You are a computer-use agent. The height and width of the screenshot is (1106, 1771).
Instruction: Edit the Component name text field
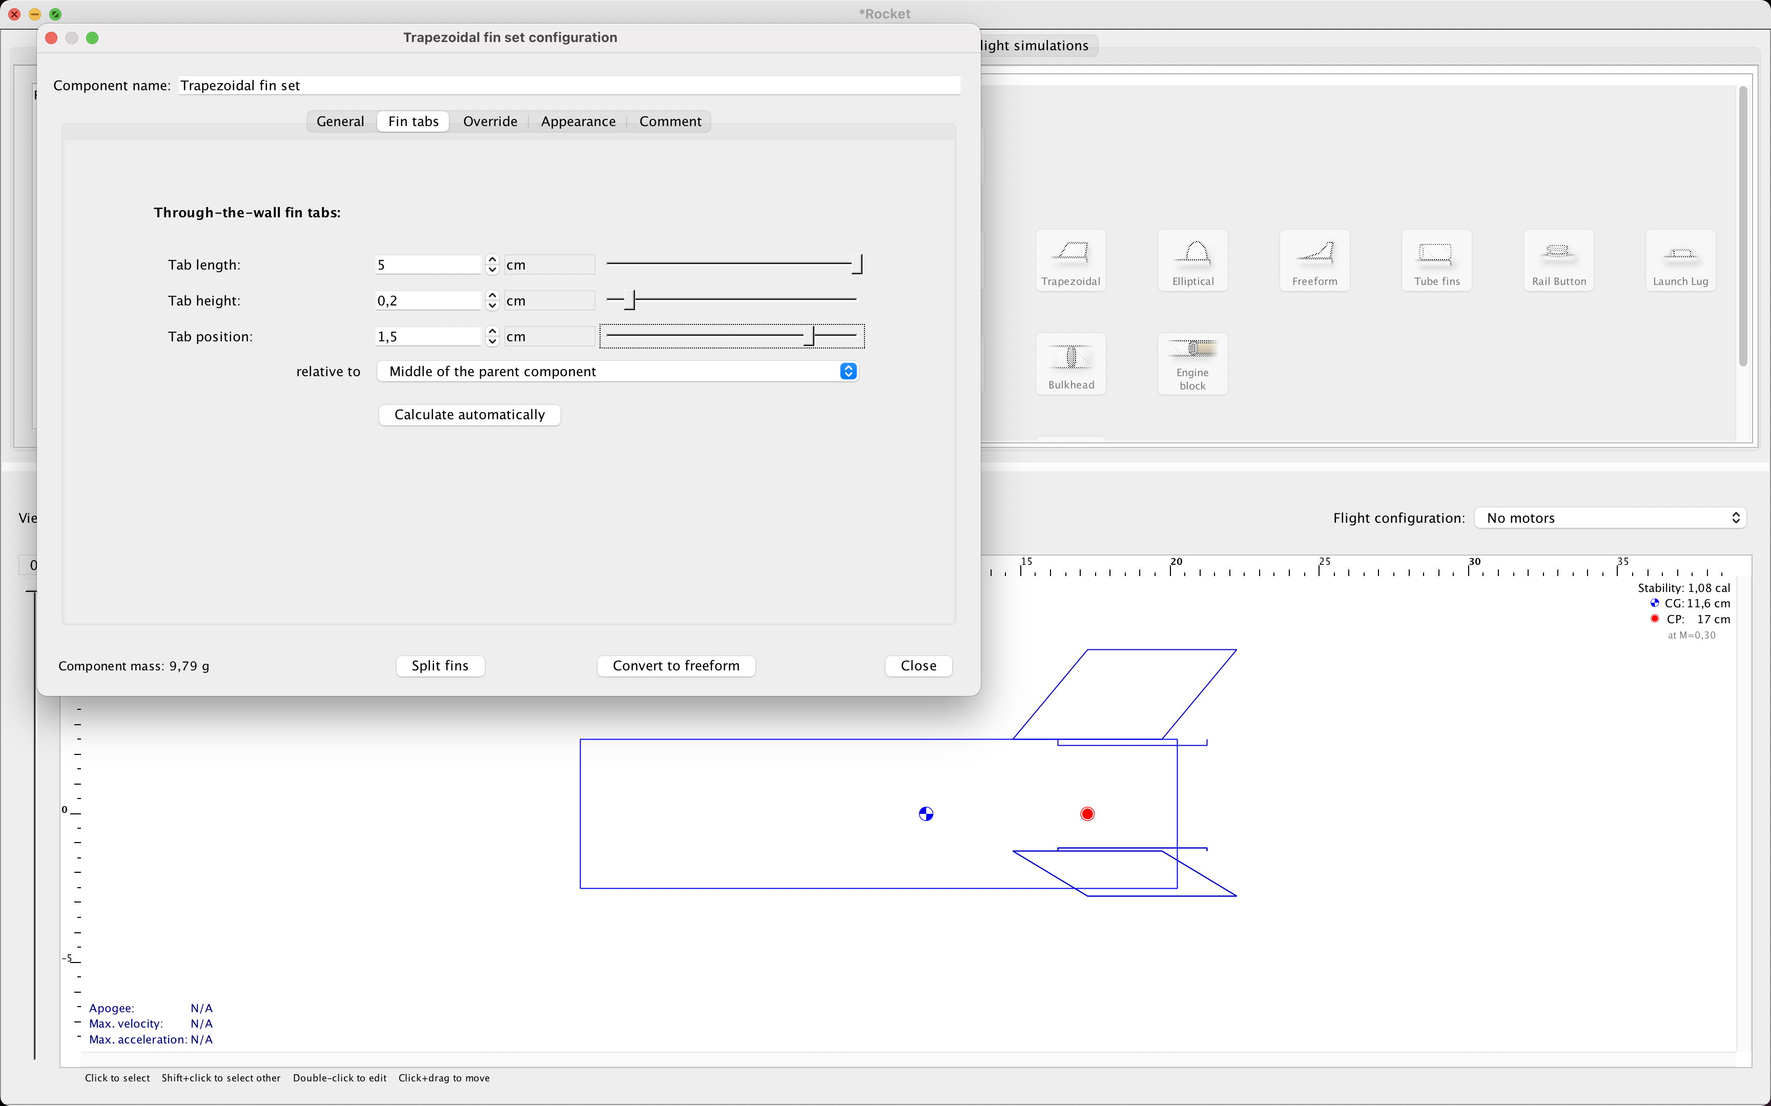(x=569, y=85)
